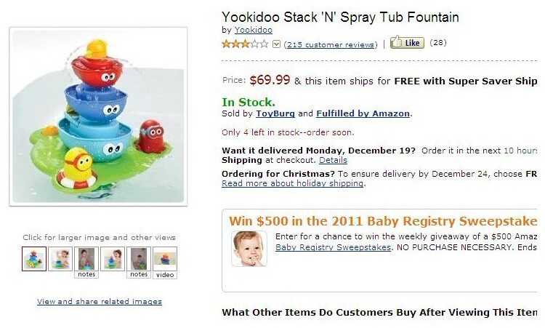The width and height of the screenshot is (545, 328).
Task: Select the fourth customer image thumbnail
Action: [x=113, y=258]
